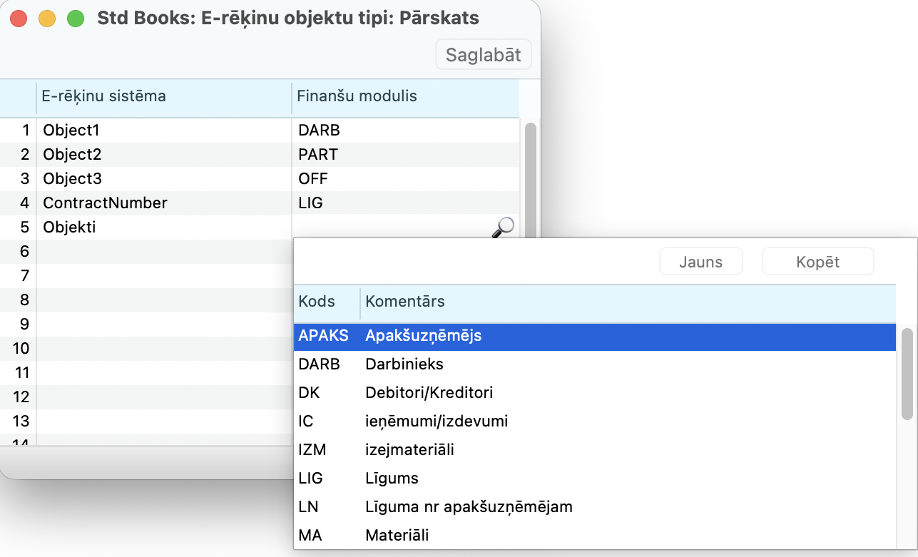Click the magnifying glass lookup icon
The width and height of the screenshot is (918, 557).
tap(504, 227)
